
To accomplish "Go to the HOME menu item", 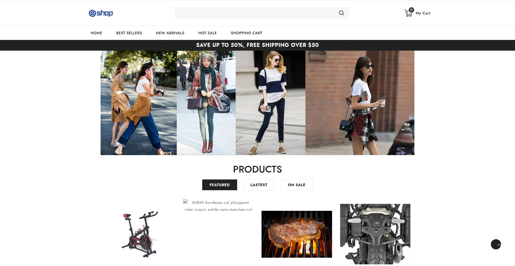I will (96, 33).
